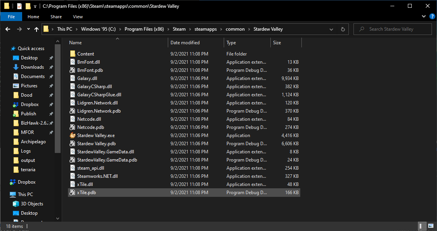Click the back navigation arrow
Viewport: 437px width, 231px height.
coord(8,29)
